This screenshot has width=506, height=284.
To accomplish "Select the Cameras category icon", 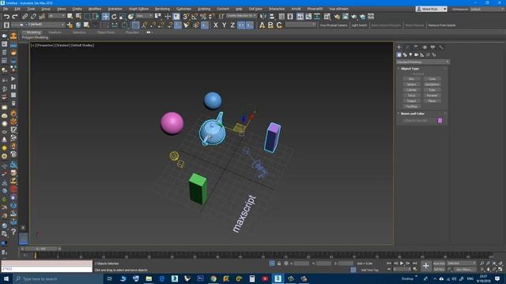I will tap(417, 55).
